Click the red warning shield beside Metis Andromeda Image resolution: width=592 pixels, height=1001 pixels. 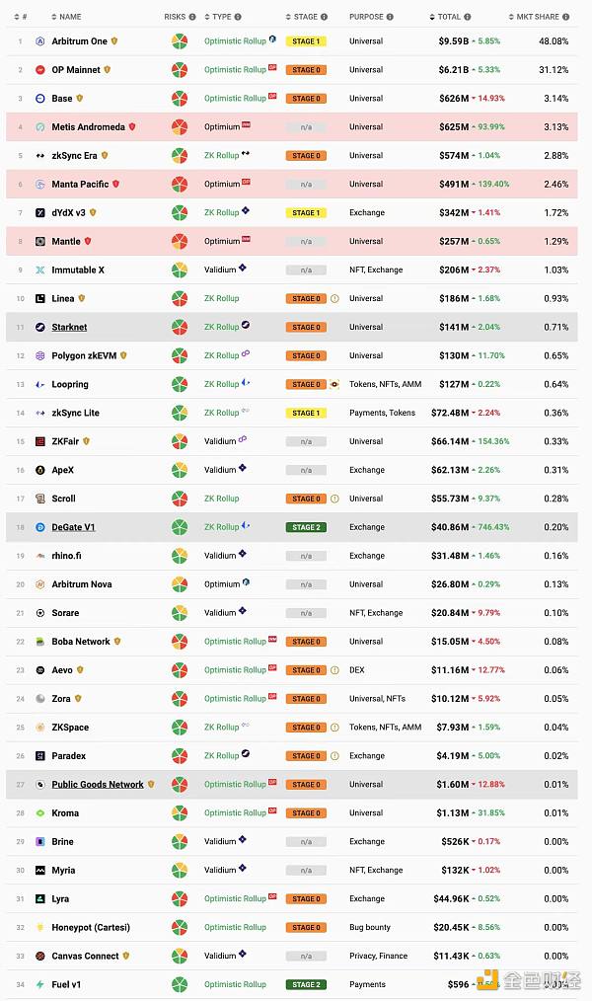click(x=132, y=127)
